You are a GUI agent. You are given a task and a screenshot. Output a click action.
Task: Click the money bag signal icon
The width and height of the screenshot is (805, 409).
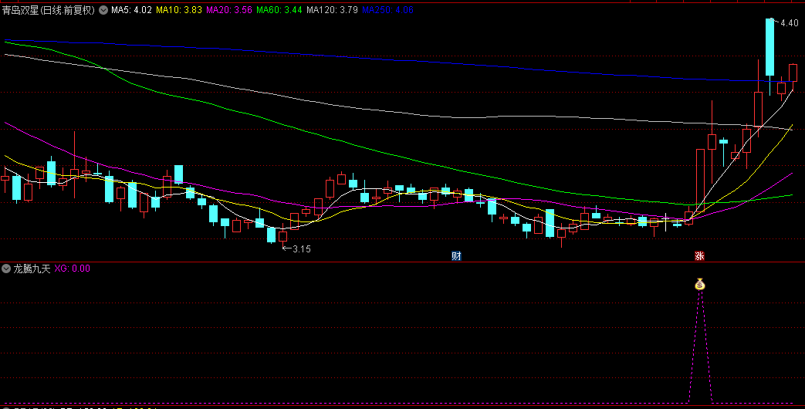pyautogui.click(x=700, y=284)
